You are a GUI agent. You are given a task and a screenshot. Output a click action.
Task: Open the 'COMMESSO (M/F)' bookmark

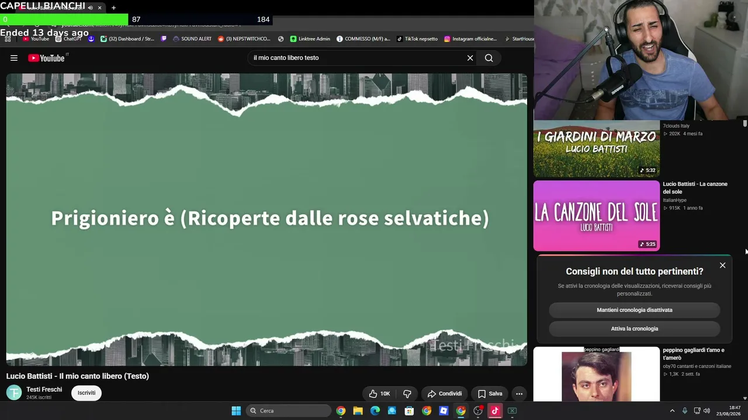tap(363, 39)
